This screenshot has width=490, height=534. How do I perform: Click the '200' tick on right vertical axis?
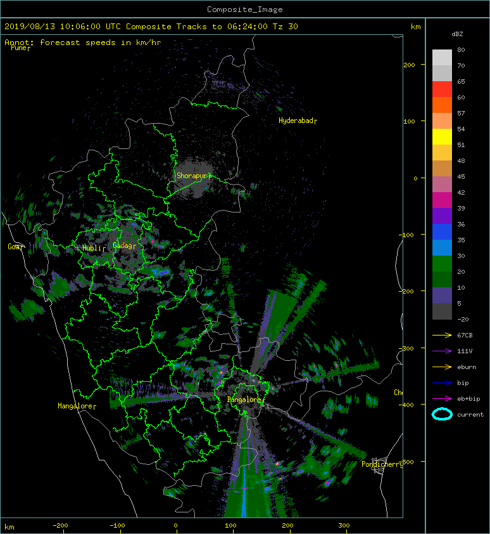point(409,65)
